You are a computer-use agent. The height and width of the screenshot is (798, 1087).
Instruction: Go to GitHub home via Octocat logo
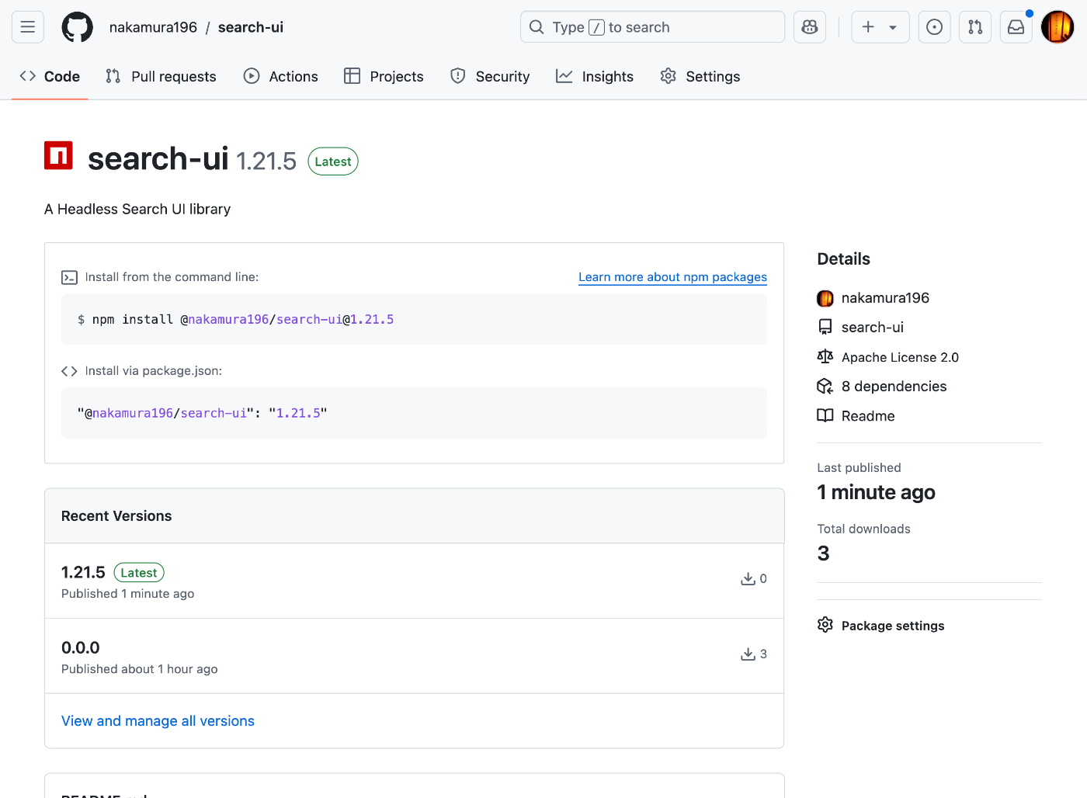click(77, 27)
